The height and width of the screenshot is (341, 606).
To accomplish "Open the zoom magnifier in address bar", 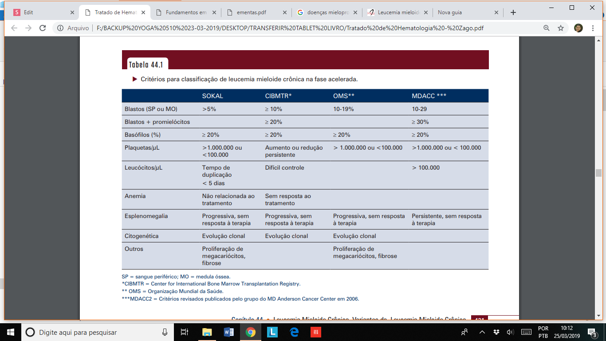I will [547, 28].
